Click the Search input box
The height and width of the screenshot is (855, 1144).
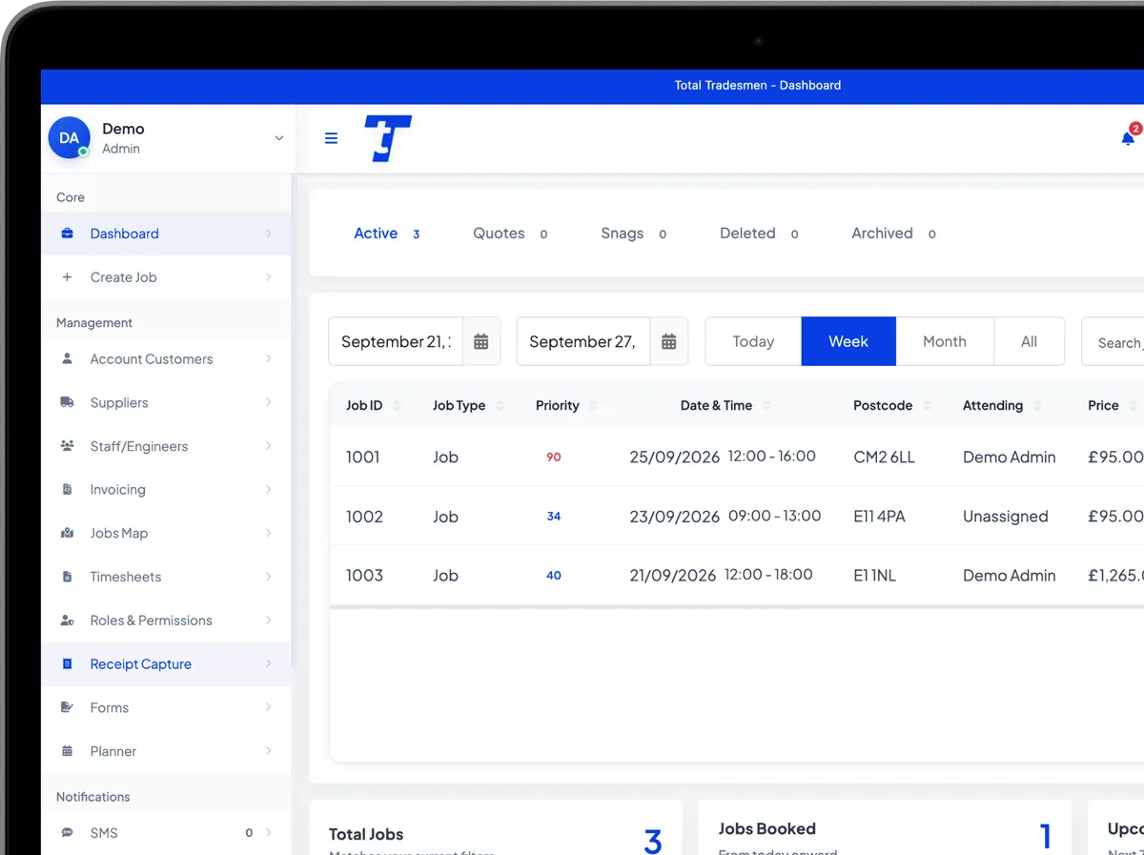(1113, 341)
